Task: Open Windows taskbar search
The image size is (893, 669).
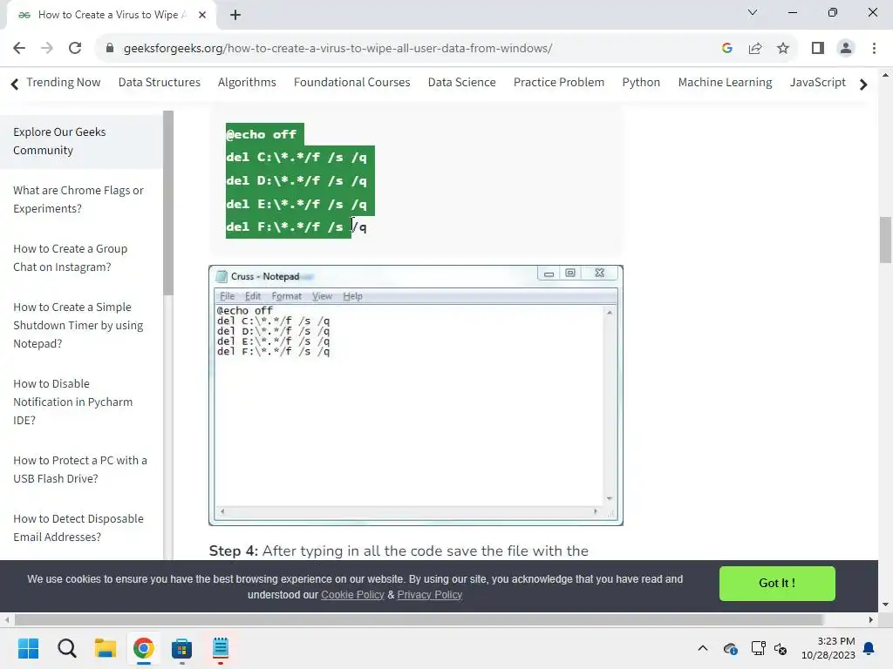Action: [66, 648]
